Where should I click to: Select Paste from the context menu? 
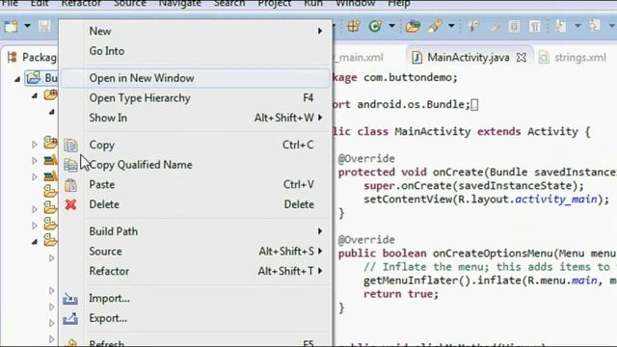[195, 184]
